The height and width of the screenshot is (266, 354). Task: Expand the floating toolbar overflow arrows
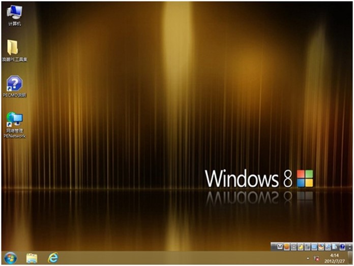click(x=348, y=247)
